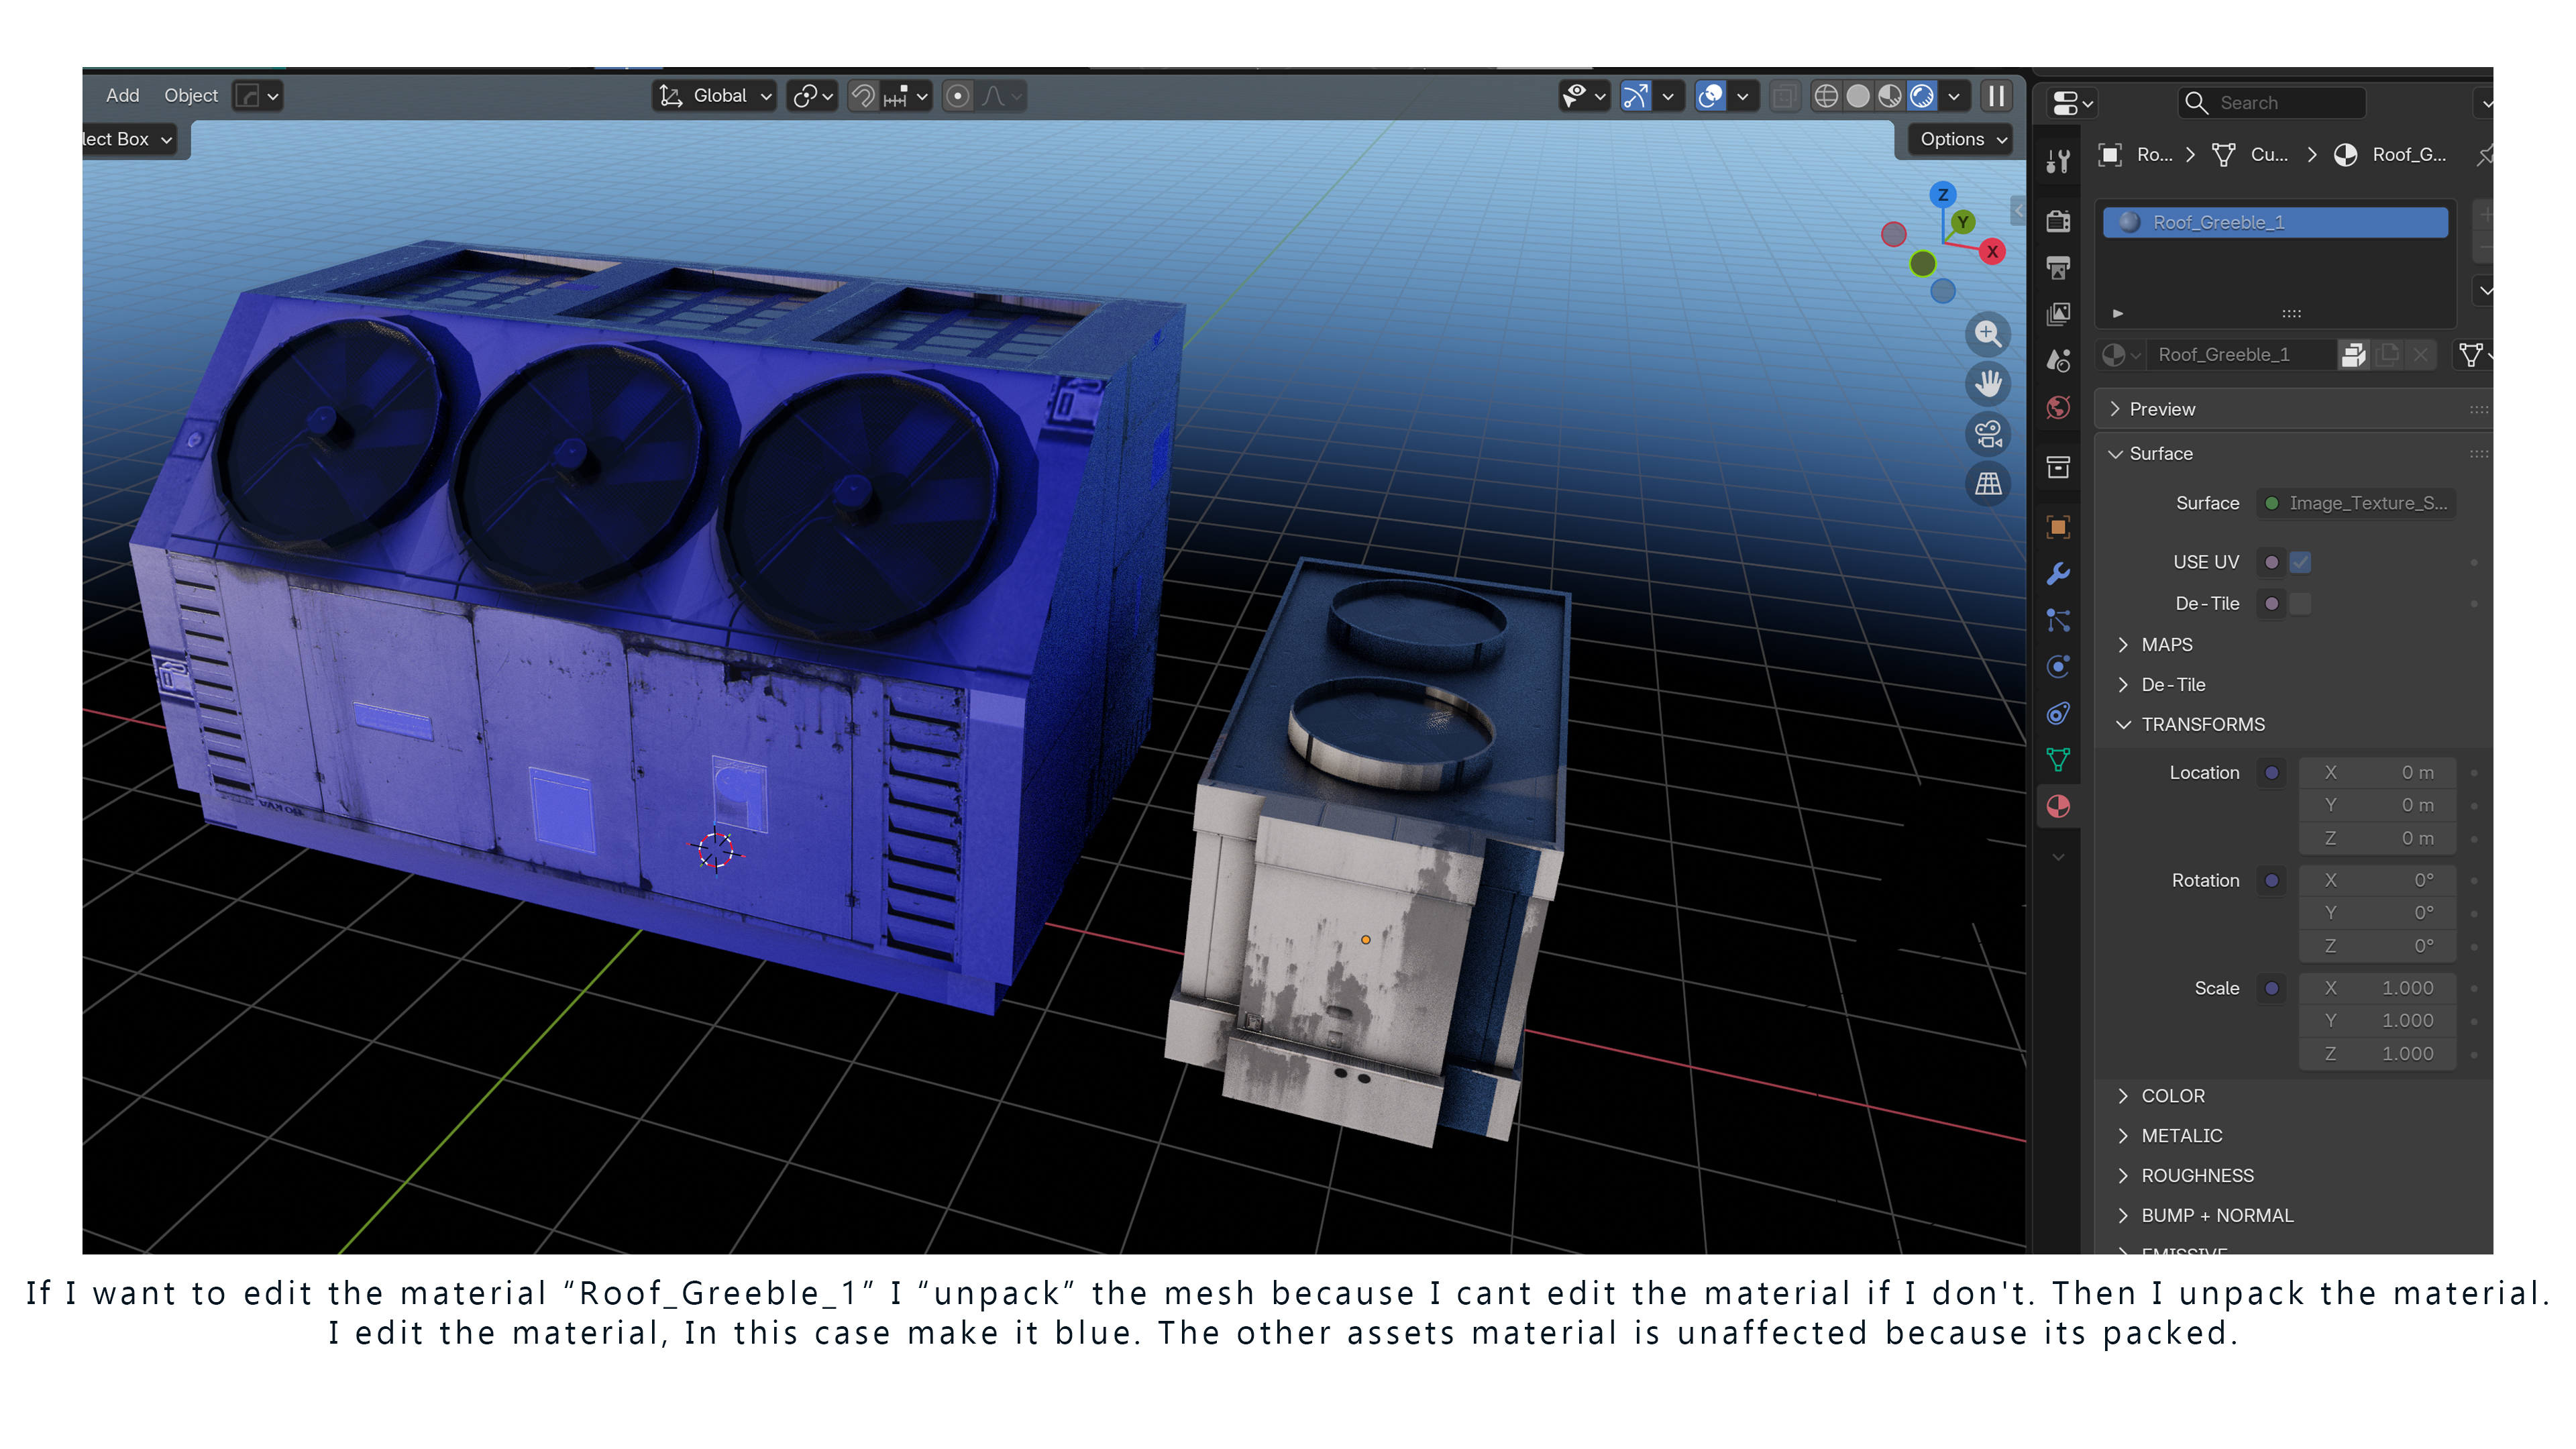The height and width of the screenshot is (1449, 2576).
Task: Open the Physics properties tab
Action: pos(2058,667)
